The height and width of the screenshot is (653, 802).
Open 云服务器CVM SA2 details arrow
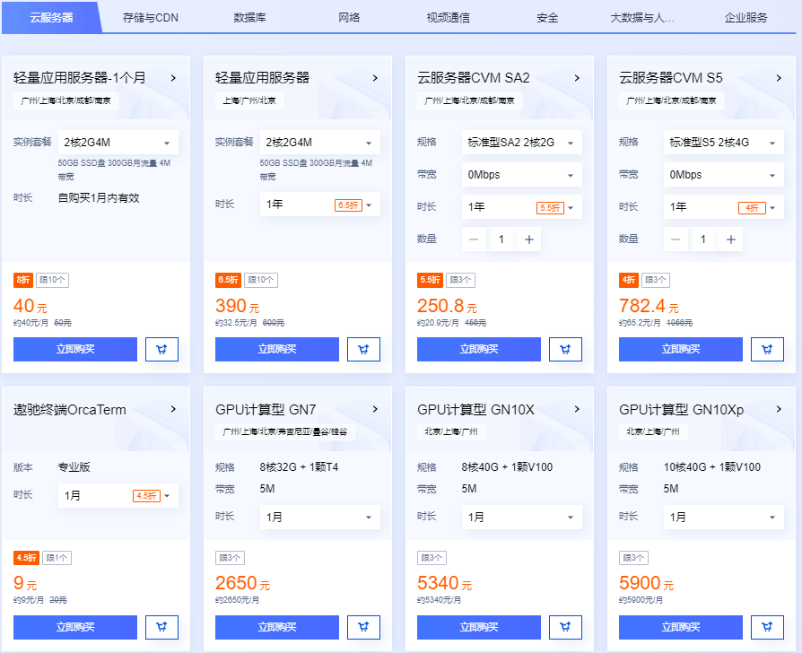(577, 78)
